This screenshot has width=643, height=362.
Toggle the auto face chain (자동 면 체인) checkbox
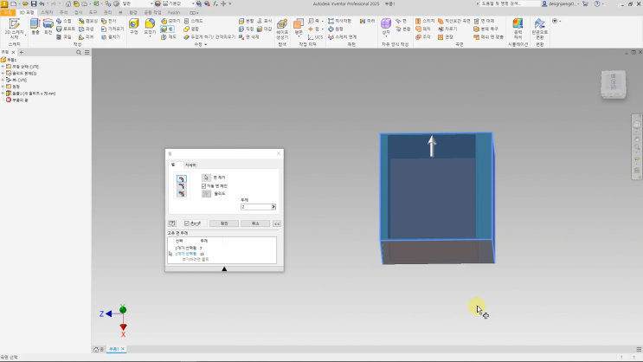204,186
